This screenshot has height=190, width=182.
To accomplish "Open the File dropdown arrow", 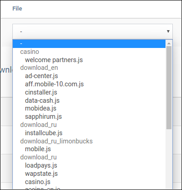I will pos(168,32).
